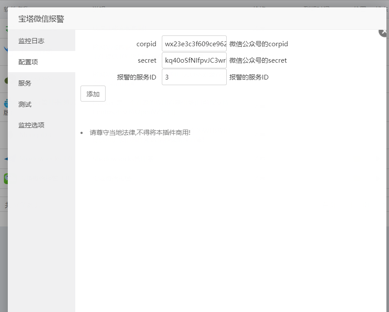Open the 监控日志 tab
This screenshot has width=389, height=312.
pos(42,41)
